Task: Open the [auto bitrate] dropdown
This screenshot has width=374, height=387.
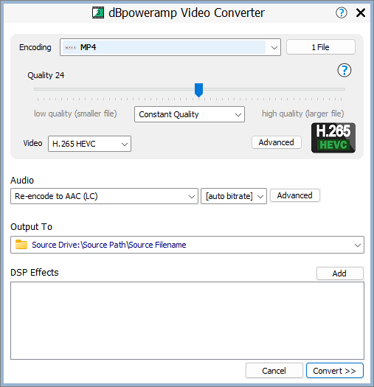Action: pos(234,196)
